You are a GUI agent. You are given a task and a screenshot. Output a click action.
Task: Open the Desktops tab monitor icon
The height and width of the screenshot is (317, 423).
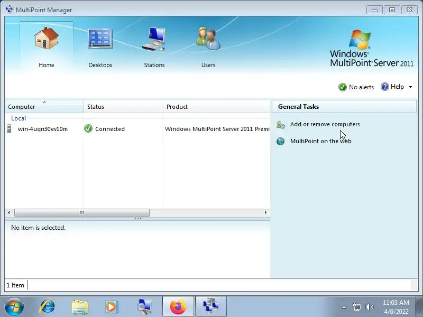[x=100, y=39]
